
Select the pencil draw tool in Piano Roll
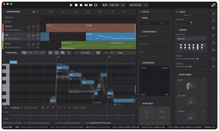coord(42,52)
